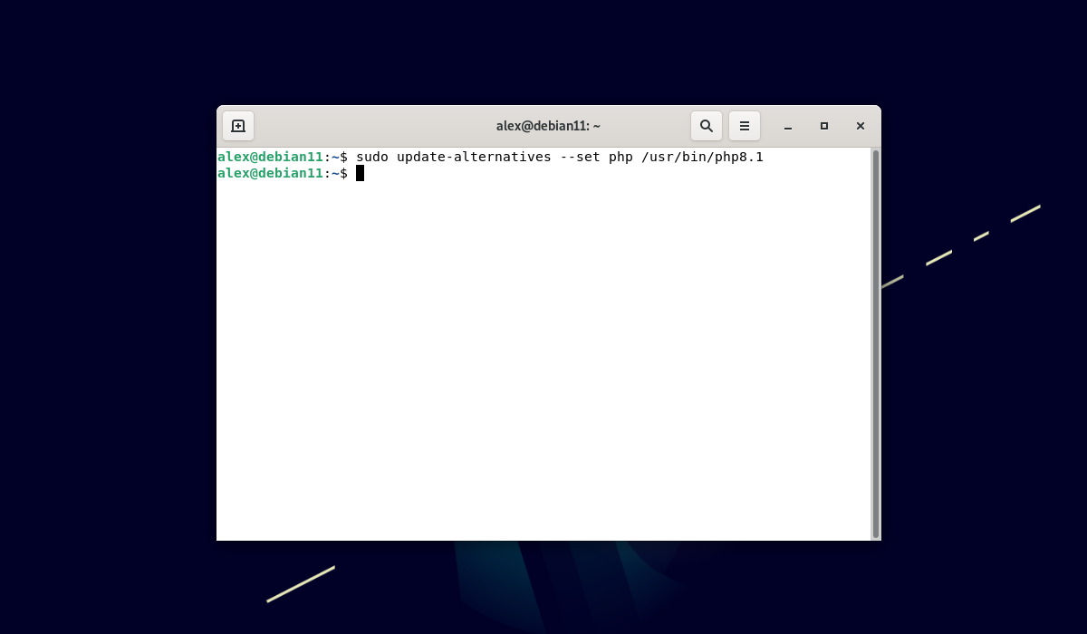
Task: Click the black cursor block at the prompt
Action: 360,173
